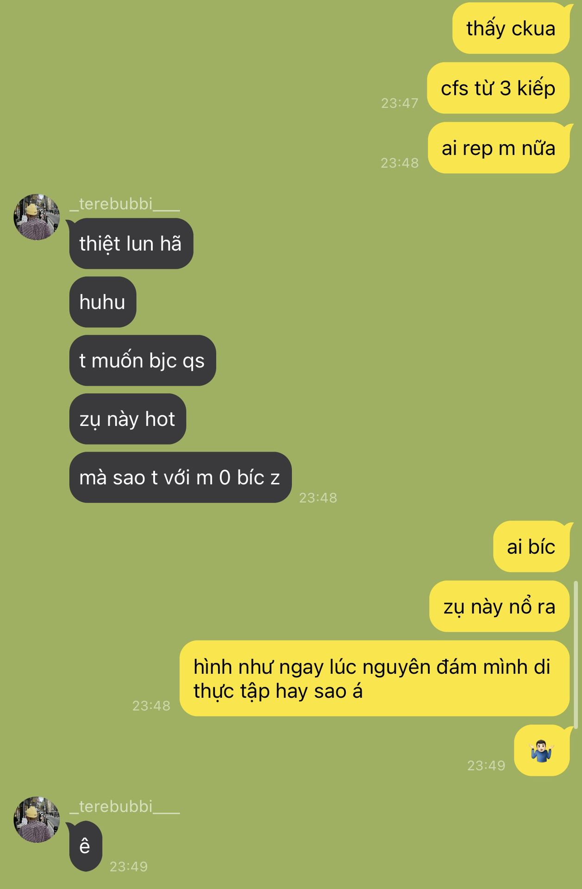Open the lower _terebubbi___ username label
Viewport: 582px width, 889px height.
125,806
